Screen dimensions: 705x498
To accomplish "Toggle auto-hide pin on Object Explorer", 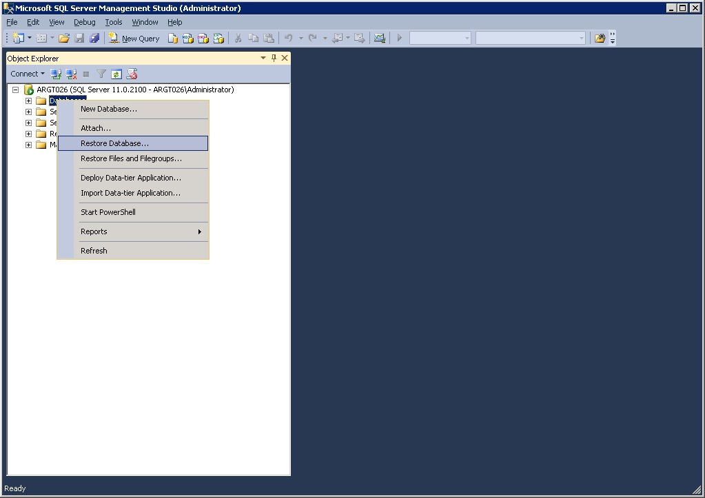I will click(x=274, y=59).
